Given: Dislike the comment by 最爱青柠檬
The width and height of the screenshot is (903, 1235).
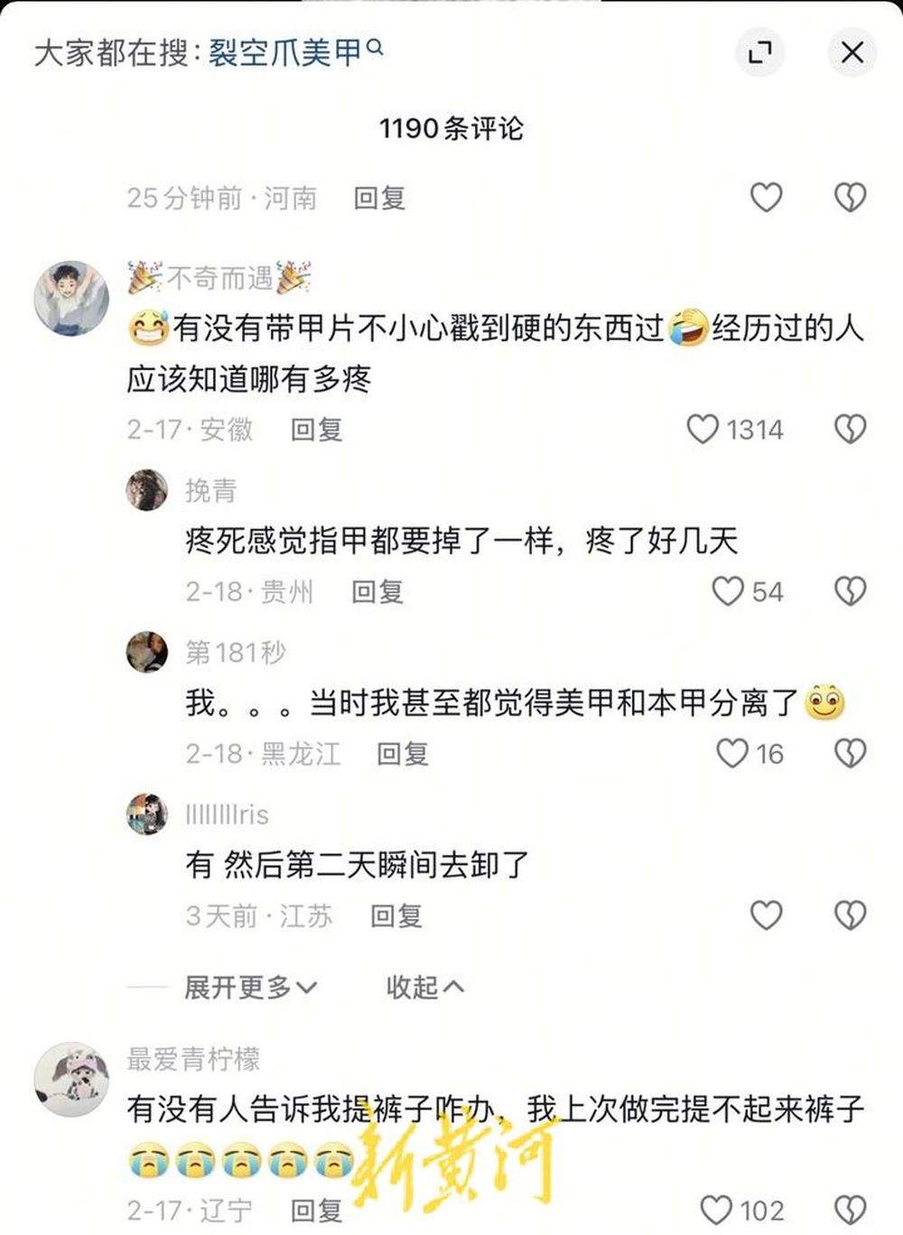Looking at the screenshot, I should [x=849, y=1209].
